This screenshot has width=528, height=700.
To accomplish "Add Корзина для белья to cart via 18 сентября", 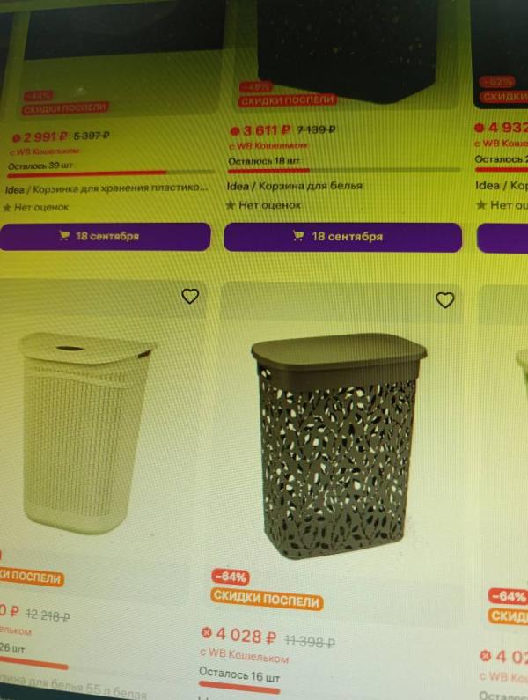I will click(x=342, y=237).
